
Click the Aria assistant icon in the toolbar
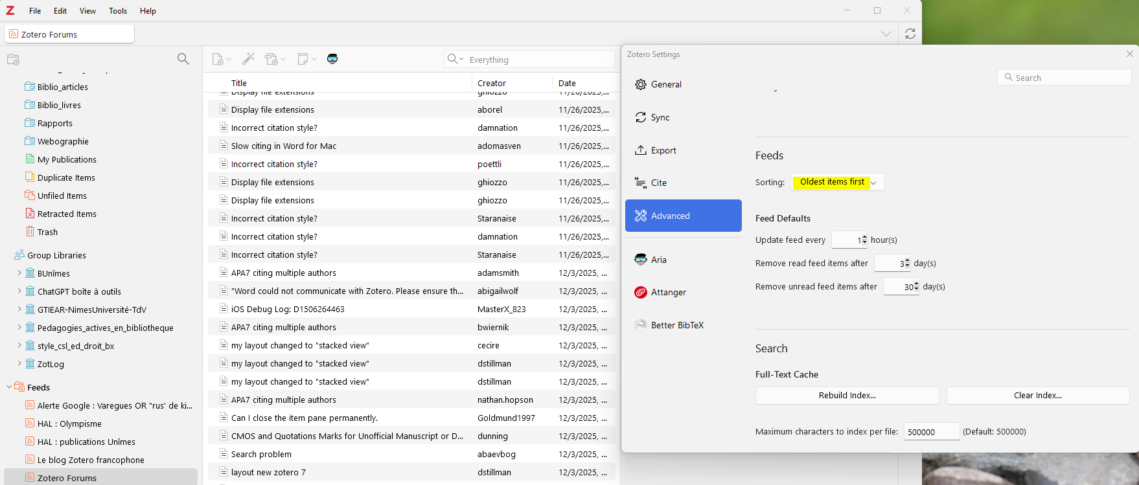coord(332,59)
